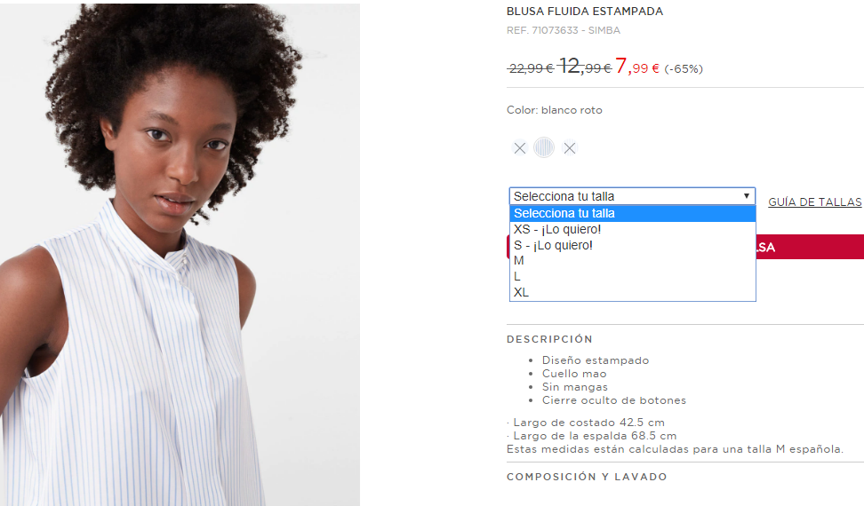Screen dimensions: 864x506
Task: Pick size XL from the list
Action: [x=632, y=293]
